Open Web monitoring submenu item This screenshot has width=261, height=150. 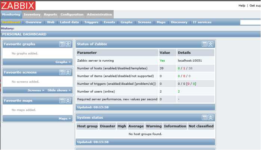tap(50, 22)
